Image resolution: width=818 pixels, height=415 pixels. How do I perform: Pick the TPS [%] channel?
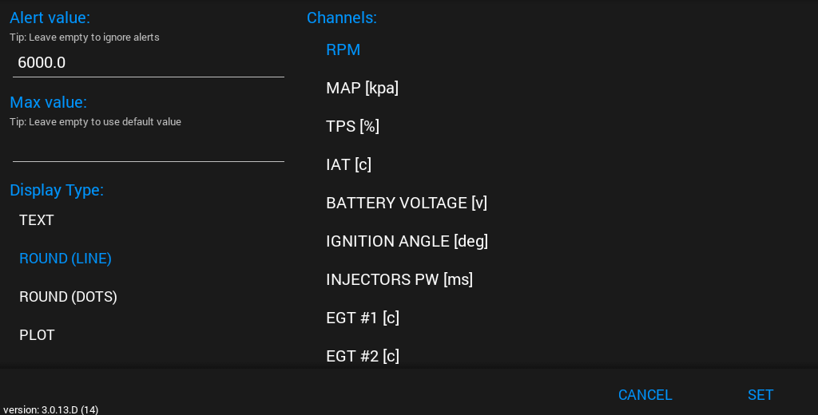pyautogui.click(x=352, y=126)
